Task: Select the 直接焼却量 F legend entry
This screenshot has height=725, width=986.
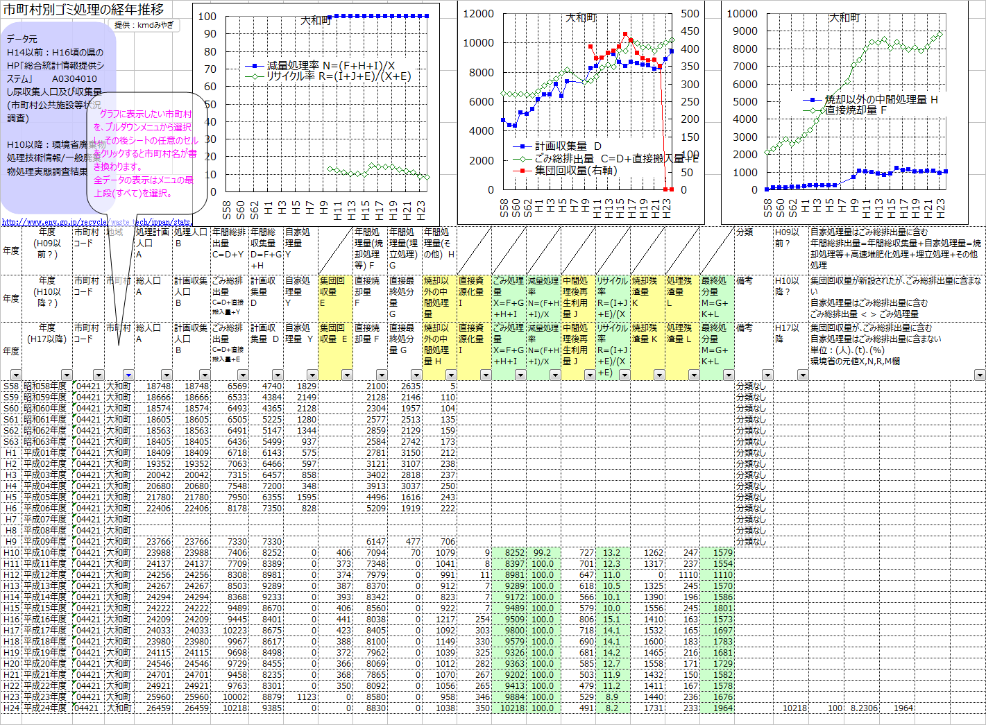Action: click(845, 110)
